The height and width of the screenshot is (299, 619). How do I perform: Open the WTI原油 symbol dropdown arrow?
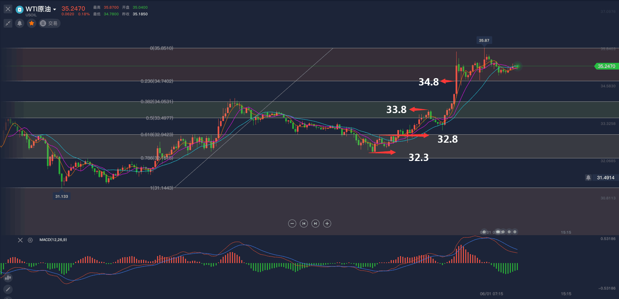pos(55,9)
